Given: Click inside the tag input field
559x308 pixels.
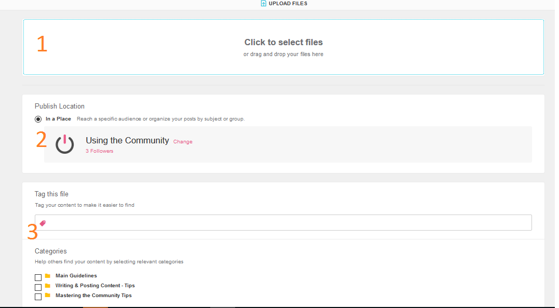Looking at the screenshot, I should click(x=283, y=223).
